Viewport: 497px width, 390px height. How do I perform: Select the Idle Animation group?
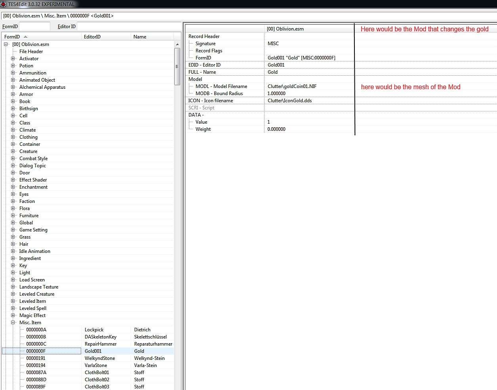(x=35, y=251)
